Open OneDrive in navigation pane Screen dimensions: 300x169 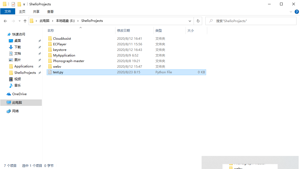19,94
